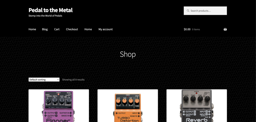Click the tagline Stomp into the World of Pedals
The width and height of the screenshot is (256, 122).
pyautogui.click(x=45, y=16)
